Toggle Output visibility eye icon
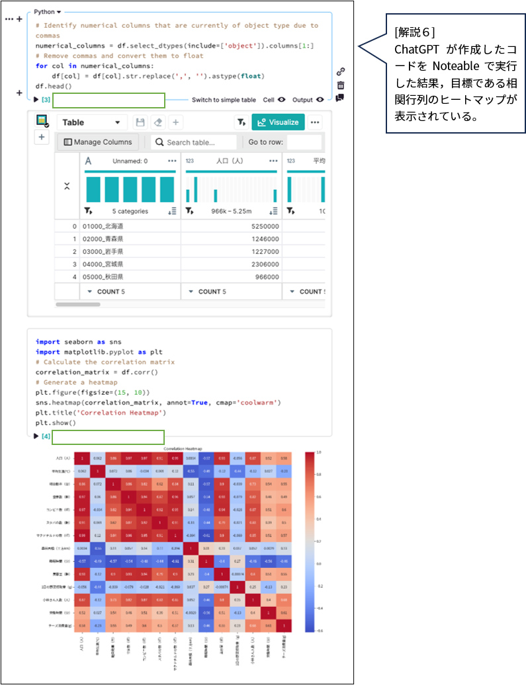This screenshot has width=526, height=685. [320, 100]
